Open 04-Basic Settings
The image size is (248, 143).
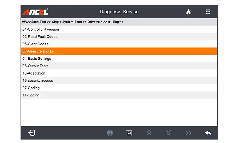(x=37, y=59)
